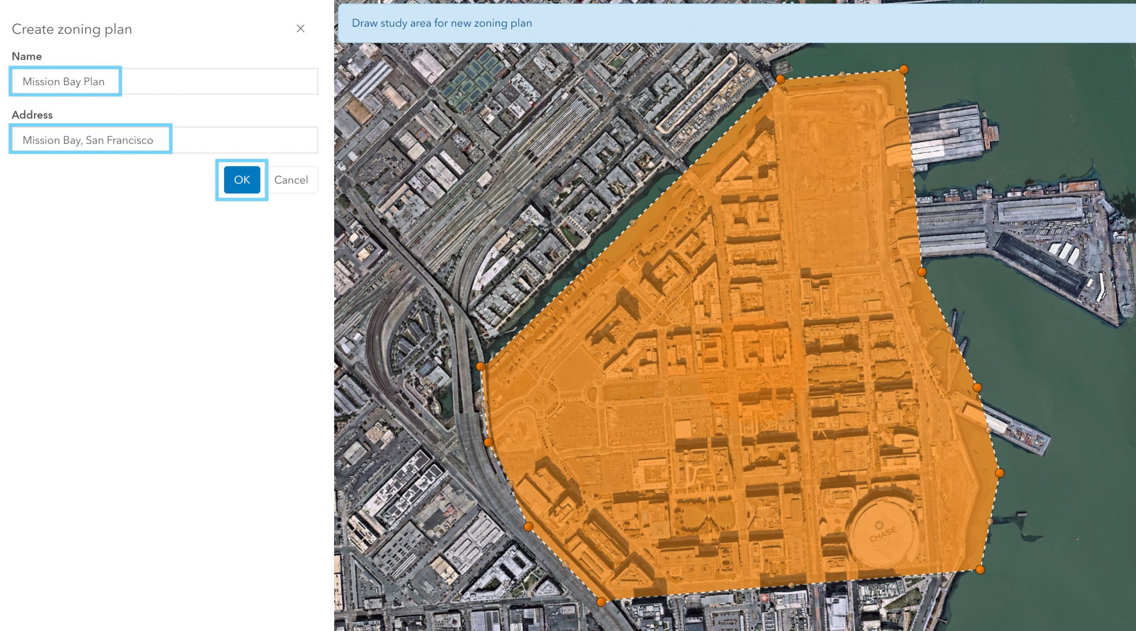Select the southeast corner vertex right of Chase Center

[980, 569]
